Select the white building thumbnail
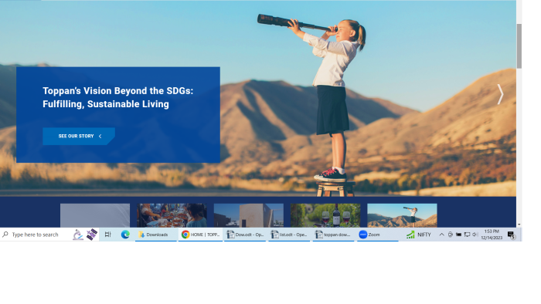The image size is (541, 304). (248, 215)
